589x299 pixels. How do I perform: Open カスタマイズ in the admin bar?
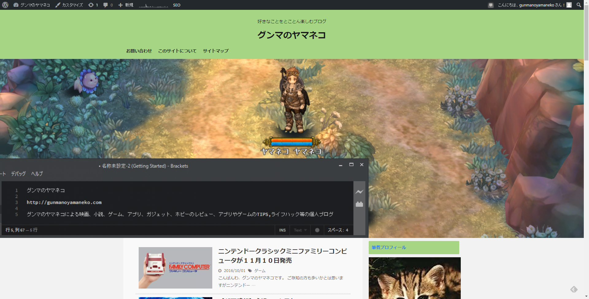coord(69,5)
